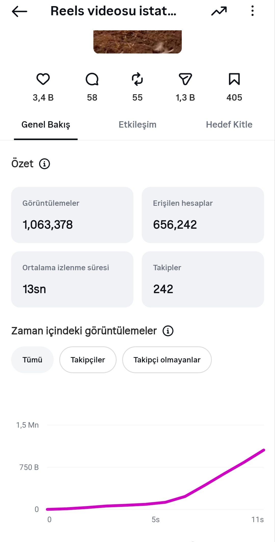This screenshot has width=275, height=542.
Task: Select the Tümü filter chip
Action: point(32,360)
